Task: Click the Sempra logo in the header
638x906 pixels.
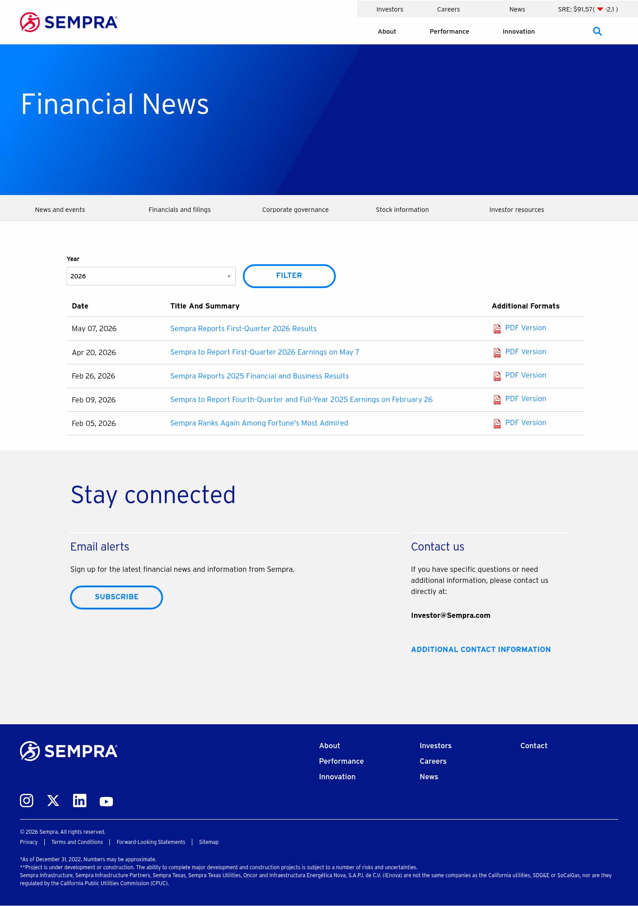Action: click(x=69, y=22)
